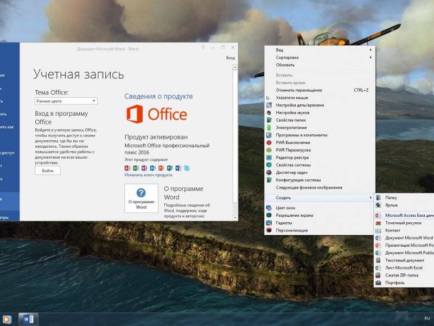The height and width of the screenshot is (326, 434).
Task: Click the Войти button
Action: [48, 171]
